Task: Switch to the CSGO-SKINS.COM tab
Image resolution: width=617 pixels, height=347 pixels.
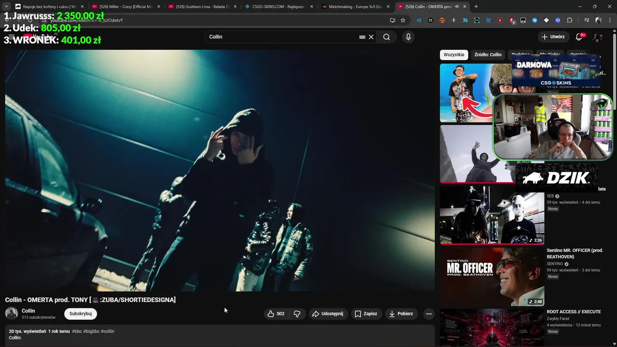Action: [x=279, y=6]
